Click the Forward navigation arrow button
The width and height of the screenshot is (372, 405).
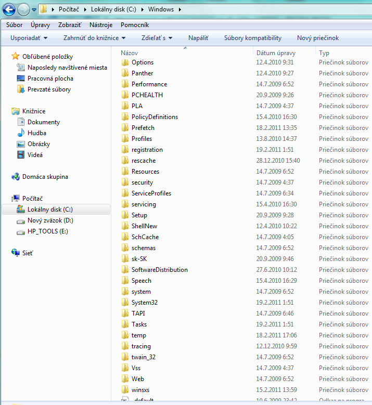click(x=24, y=9)
